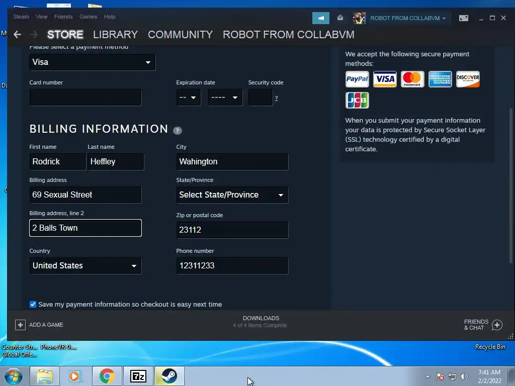Click the Steam taskbar icon
Image resolution: width=515 pixels, height=386 pixels.
(x=169, y=376)
